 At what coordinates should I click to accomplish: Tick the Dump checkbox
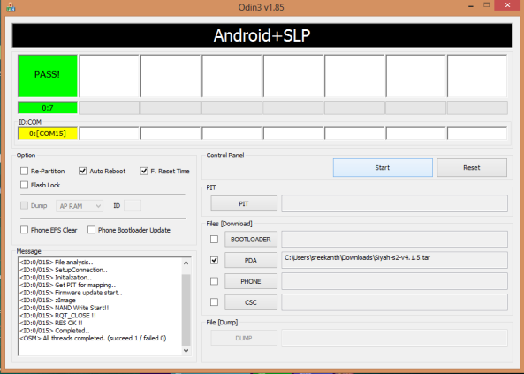coord(24,205)
